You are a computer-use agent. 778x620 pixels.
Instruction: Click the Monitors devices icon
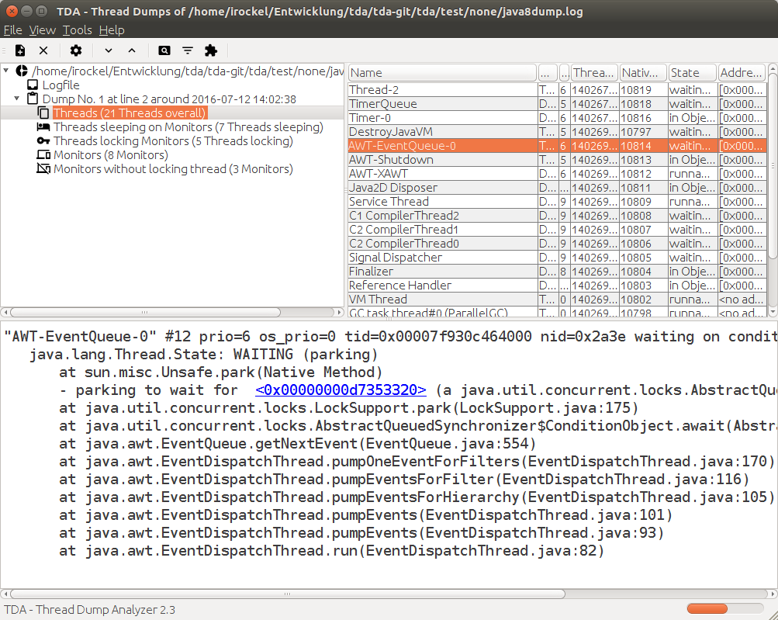tap(43, 154)
